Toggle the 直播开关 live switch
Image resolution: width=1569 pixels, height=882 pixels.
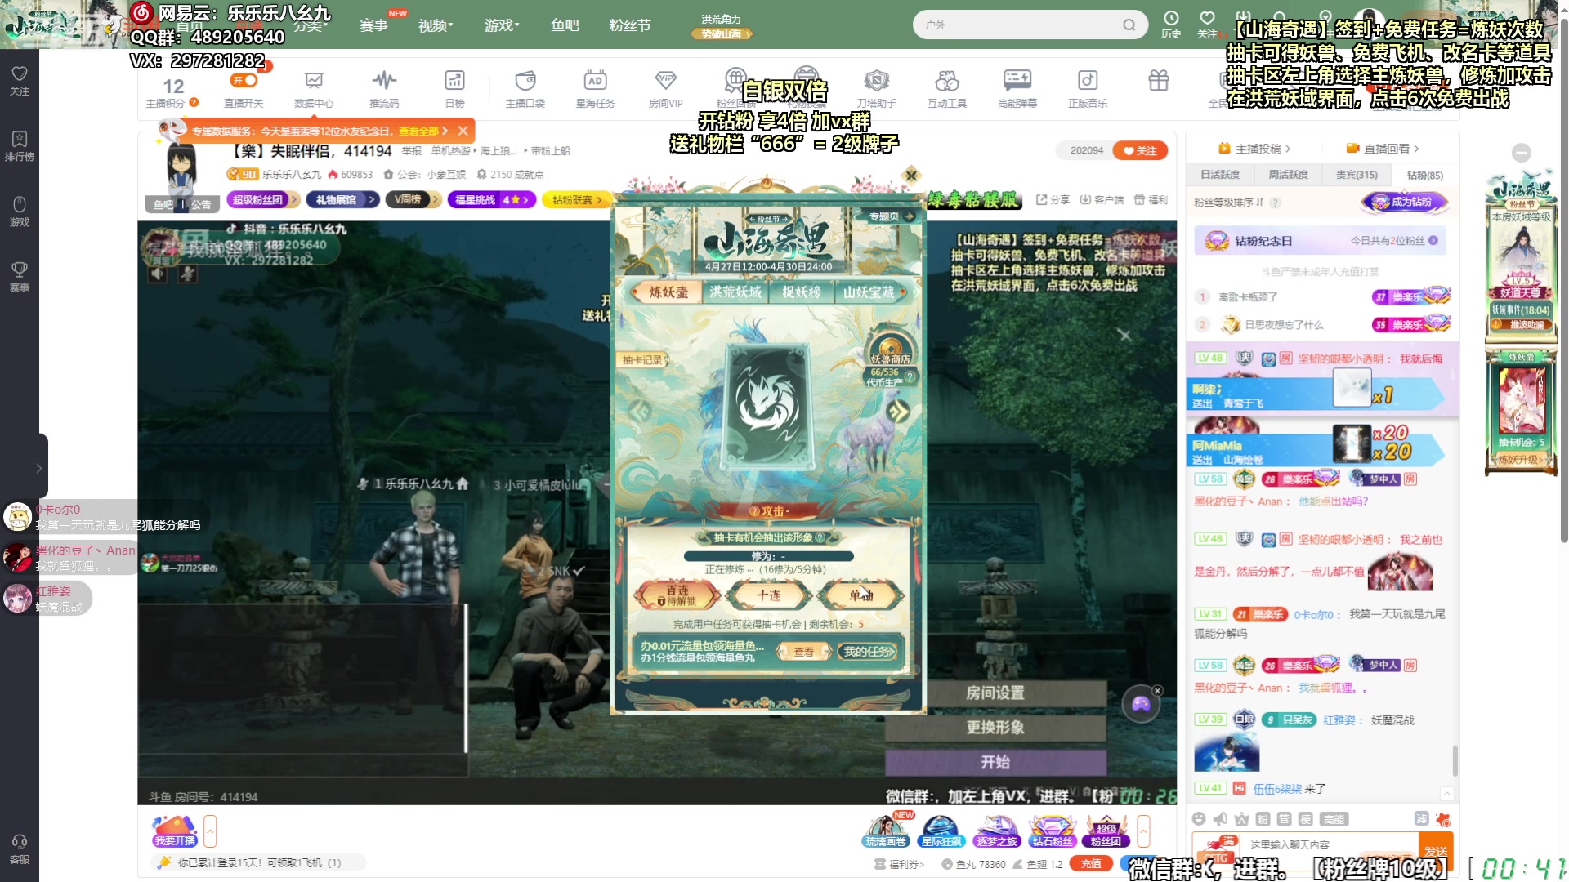(x=244, y=80)
